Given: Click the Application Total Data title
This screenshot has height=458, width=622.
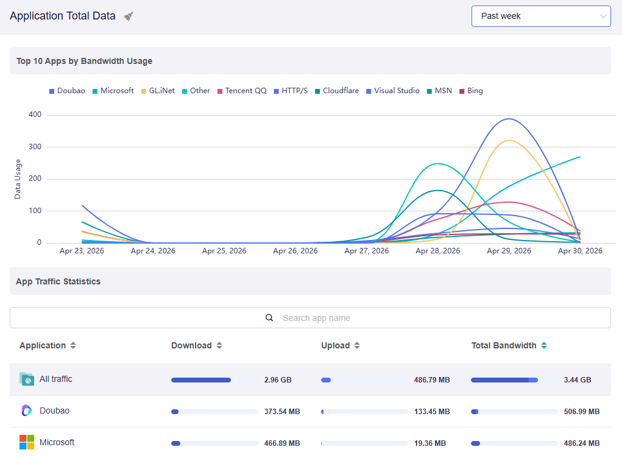Looking at the screenshot, I should tap(63, 16).
